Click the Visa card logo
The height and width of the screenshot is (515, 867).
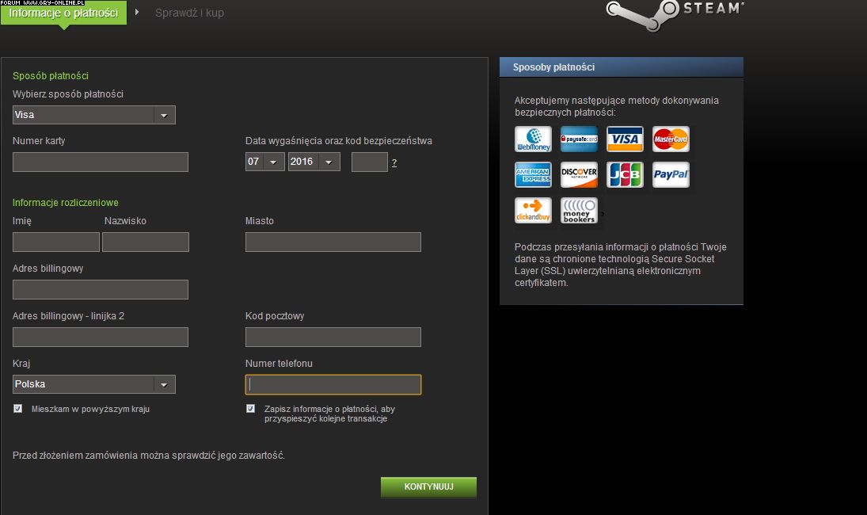[625, 139]
